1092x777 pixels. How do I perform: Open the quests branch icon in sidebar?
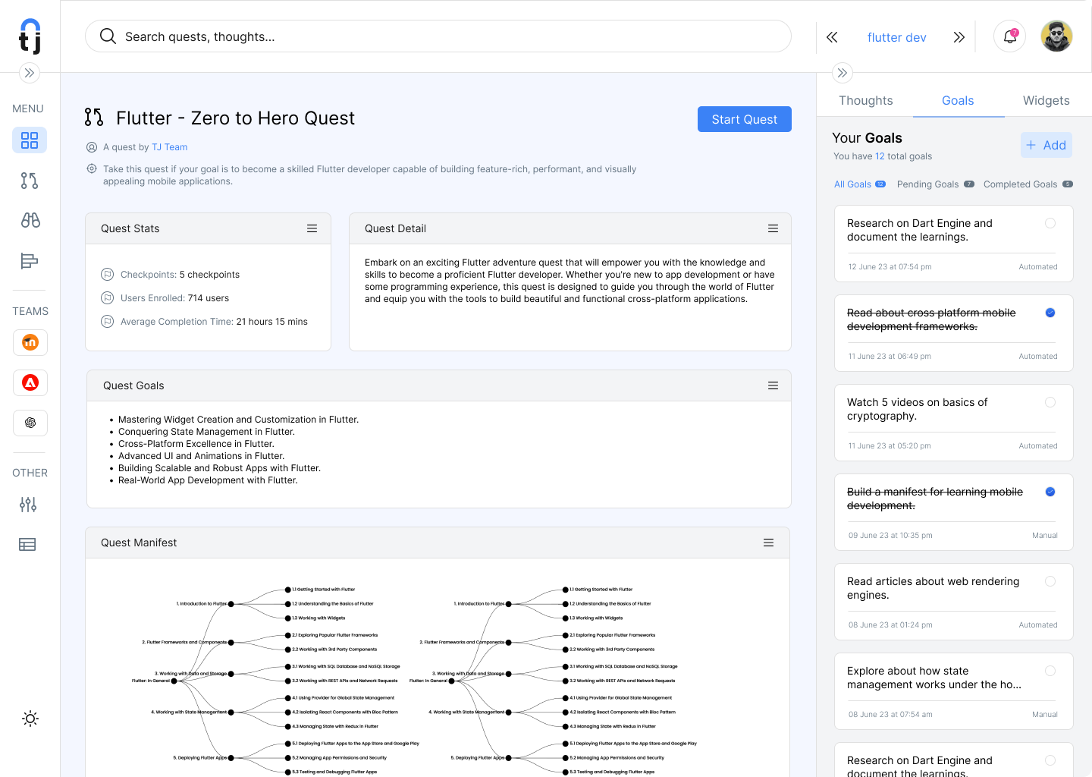tap(30, 181)
